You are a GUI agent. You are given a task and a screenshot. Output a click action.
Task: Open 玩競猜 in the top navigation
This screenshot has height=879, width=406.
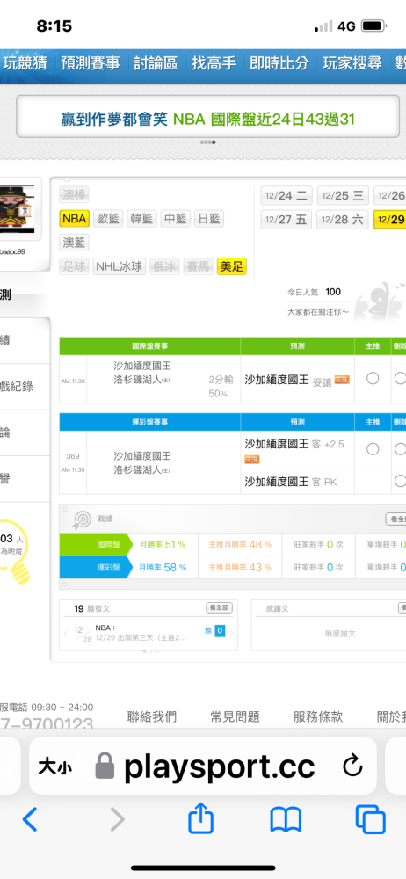click(x=25, y=63)
